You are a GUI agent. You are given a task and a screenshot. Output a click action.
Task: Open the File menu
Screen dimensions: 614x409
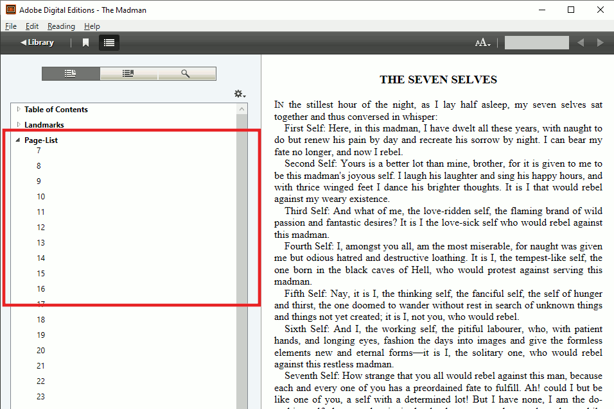11,26
